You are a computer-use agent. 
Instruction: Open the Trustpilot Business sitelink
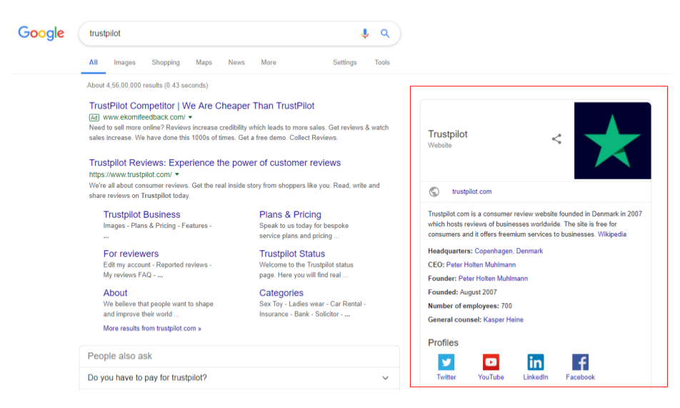[141, 214]
